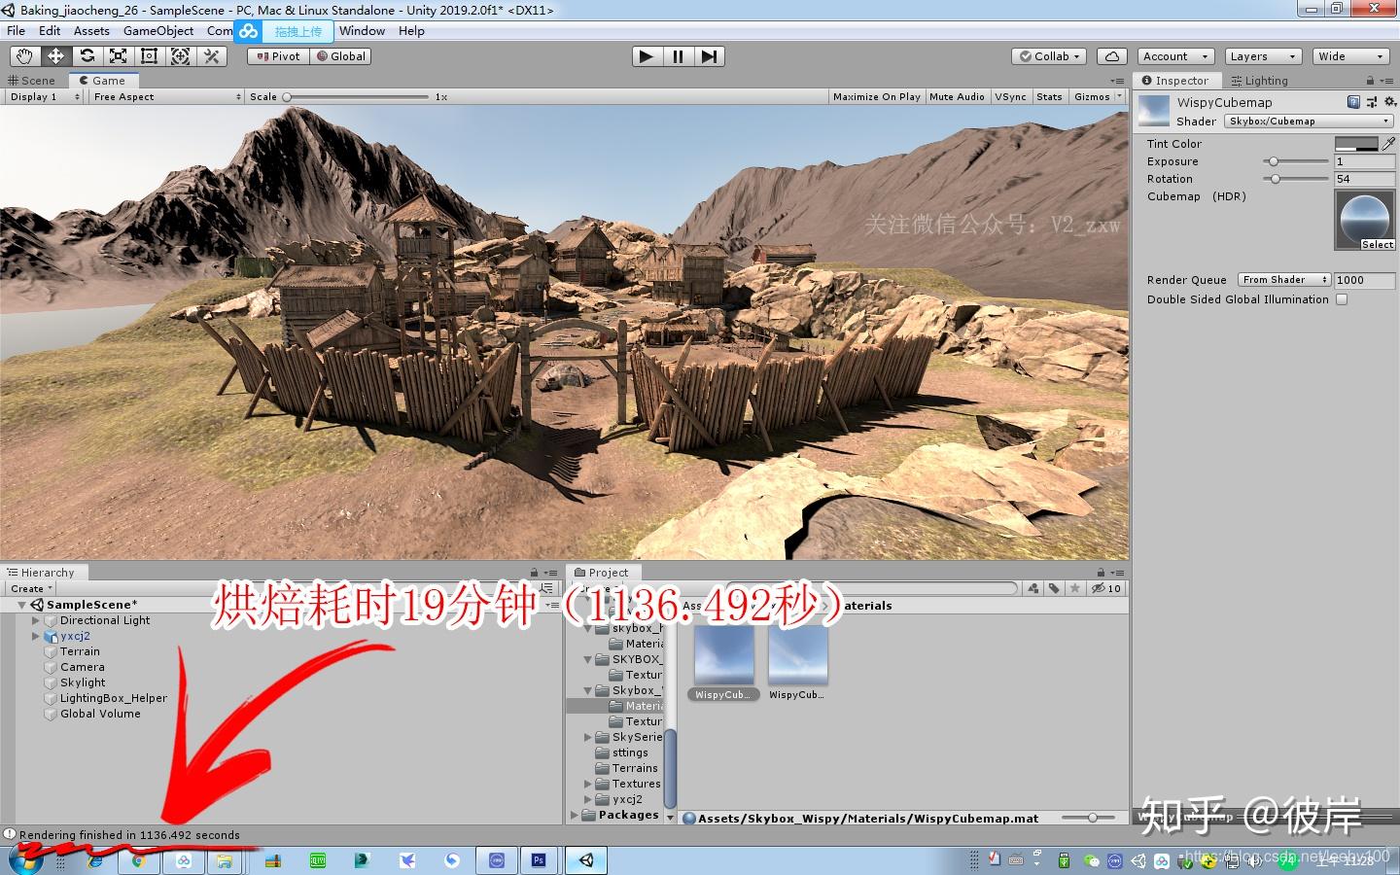Open the cloud services panel
Screen dimensions: 1400x875
(x=1112, y=56)
